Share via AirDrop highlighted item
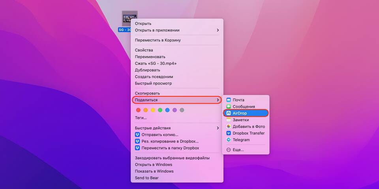The width and height of the screenshot is (379, 189). click(246, 113)
